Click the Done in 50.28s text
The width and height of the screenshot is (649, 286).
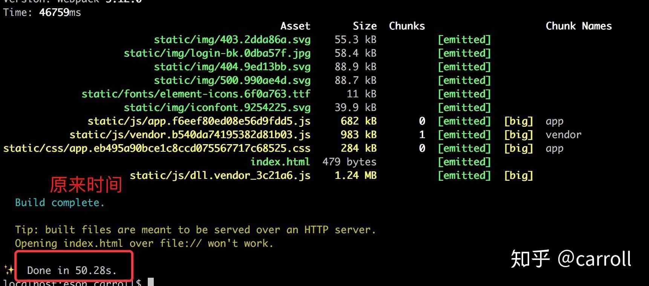tap(72, 271)
